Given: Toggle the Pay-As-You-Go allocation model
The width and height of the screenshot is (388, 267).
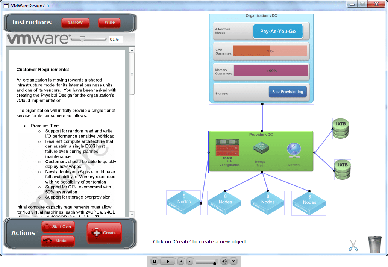Looking at the screenshot, I should [x=278, y=31].
